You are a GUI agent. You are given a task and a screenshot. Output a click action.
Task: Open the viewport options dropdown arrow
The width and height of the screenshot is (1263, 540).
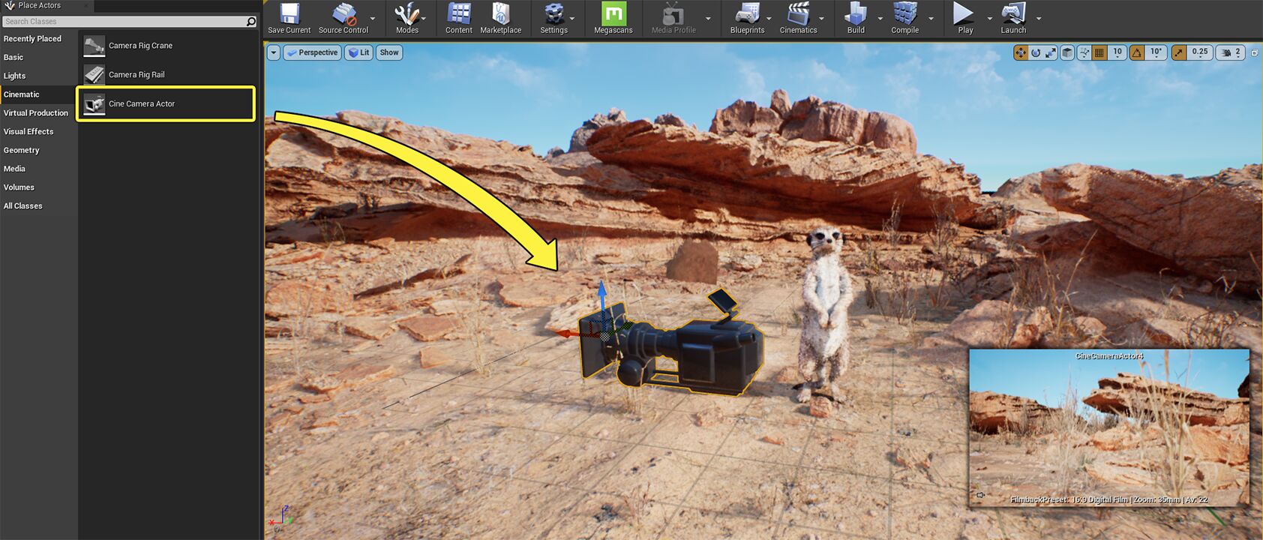[274, 52]
